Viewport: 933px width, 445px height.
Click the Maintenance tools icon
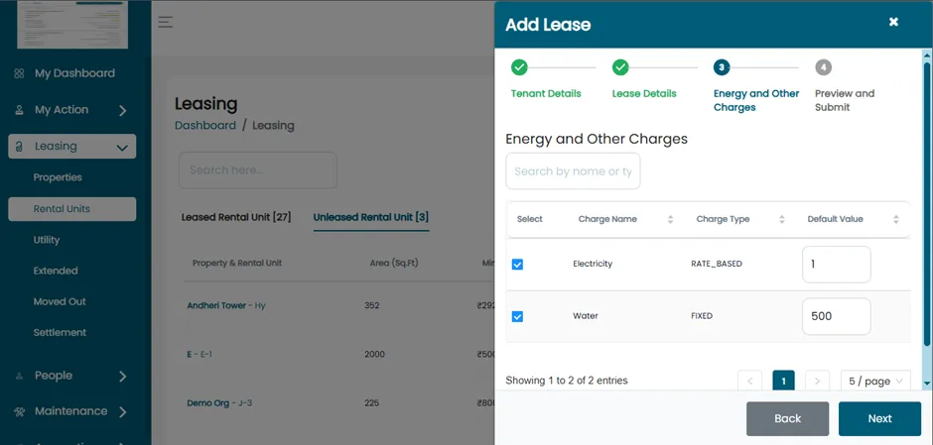tap(19, 411)
